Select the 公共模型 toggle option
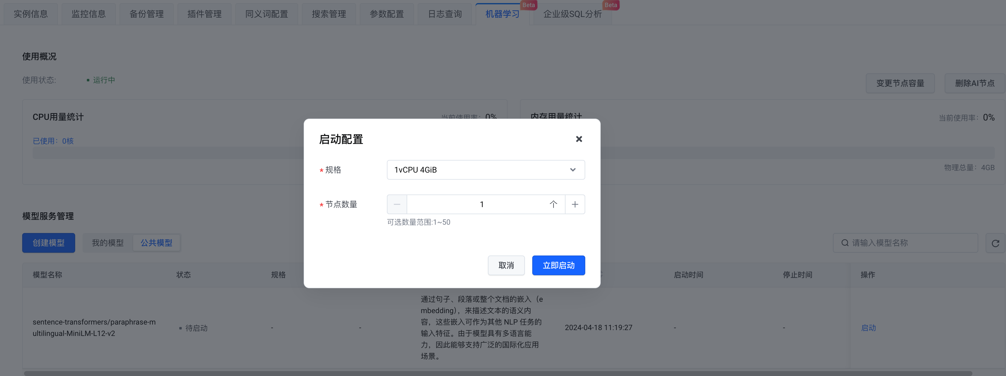 [x=156, y=243]
